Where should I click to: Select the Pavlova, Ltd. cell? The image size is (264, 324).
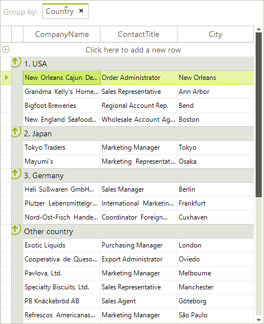point(61,273)
